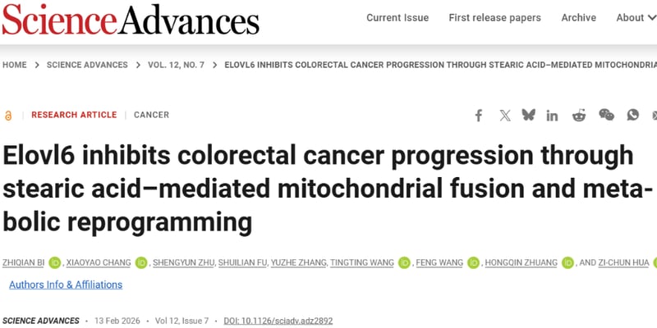The width and height of the screenshot is (657, 328).
Task: Click the Science Advances logo
Action: 131,20
